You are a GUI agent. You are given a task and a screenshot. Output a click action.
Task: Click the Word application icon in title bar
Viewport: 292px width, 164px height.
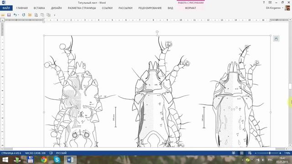4,2
